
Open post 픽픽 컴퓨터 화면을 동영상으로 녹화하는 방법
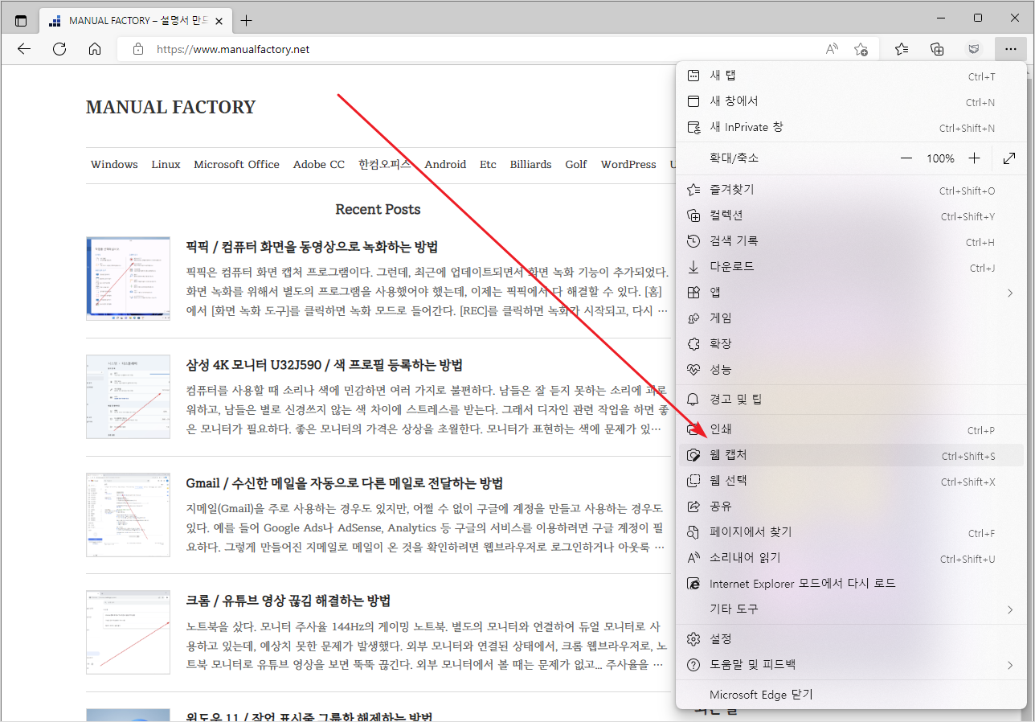pyautogui.click(x=312, y=247)
